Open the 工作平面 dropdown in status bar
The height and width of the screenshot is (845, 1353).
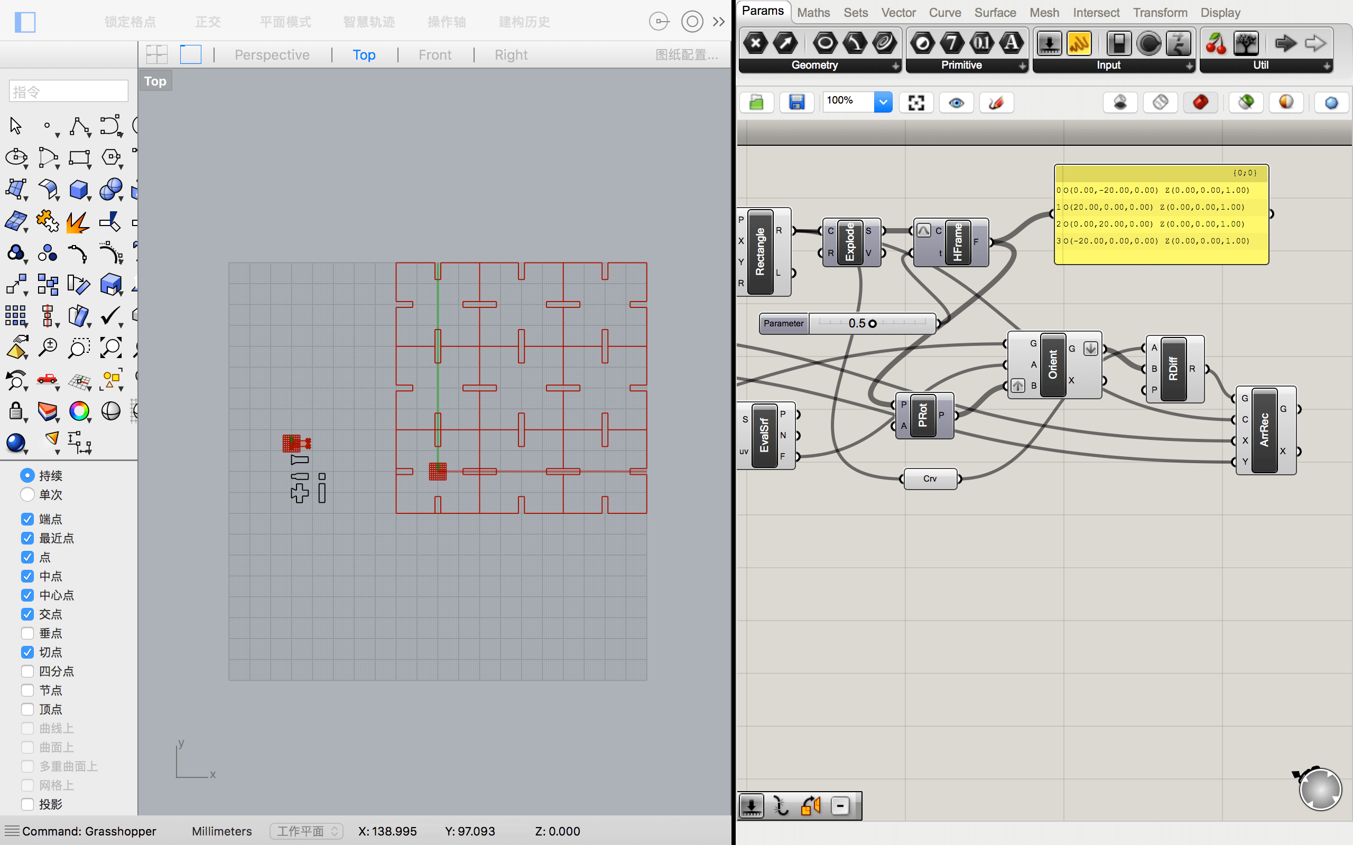tap(307, 831)
